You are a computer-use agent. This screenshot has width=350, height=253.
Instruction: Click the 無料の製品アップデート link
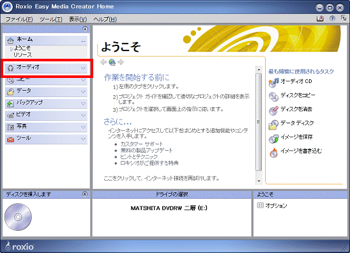(146, 150)
